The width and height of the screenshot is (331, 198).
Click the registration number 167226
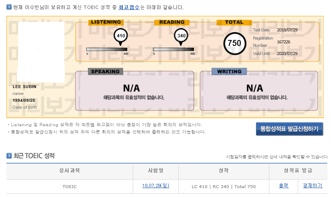coord(284,42)
